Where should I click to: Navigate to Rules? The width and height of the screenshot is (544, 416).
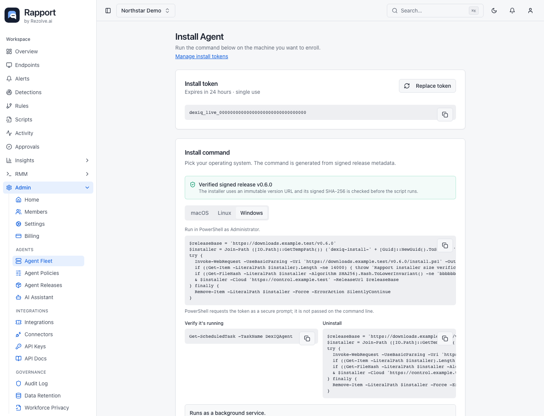pos(48,106)
